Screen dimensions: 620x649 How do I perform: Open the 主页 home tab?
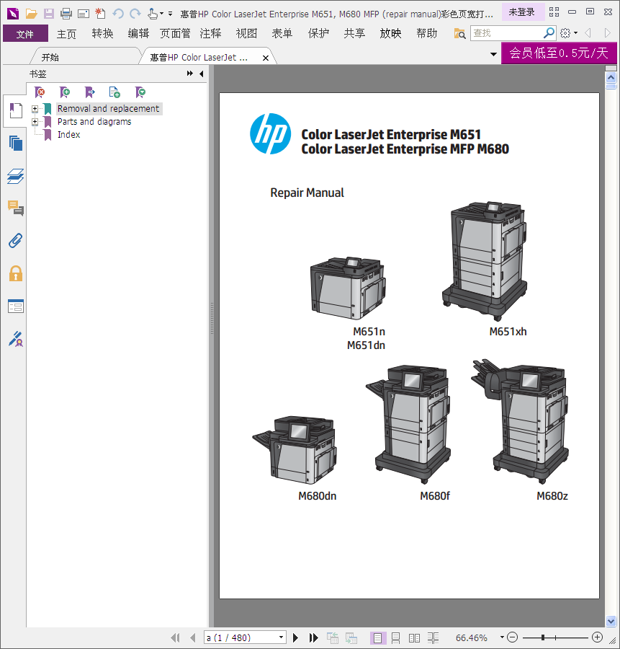pyautogui.click(x=66, y=33)
